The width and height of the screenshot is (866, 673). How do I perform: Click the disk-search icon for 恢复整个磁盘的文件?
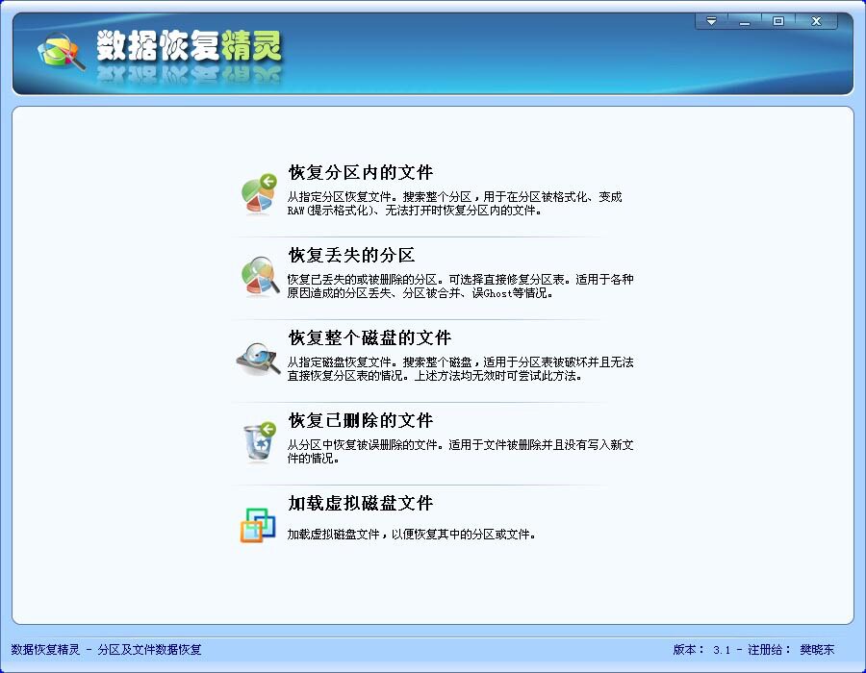258,358
